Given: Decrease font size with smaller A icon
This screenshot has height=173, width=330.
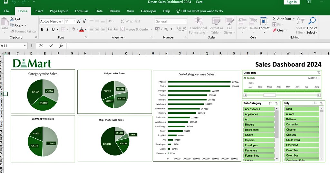Looking at the screenshot, I should (84, 22).
